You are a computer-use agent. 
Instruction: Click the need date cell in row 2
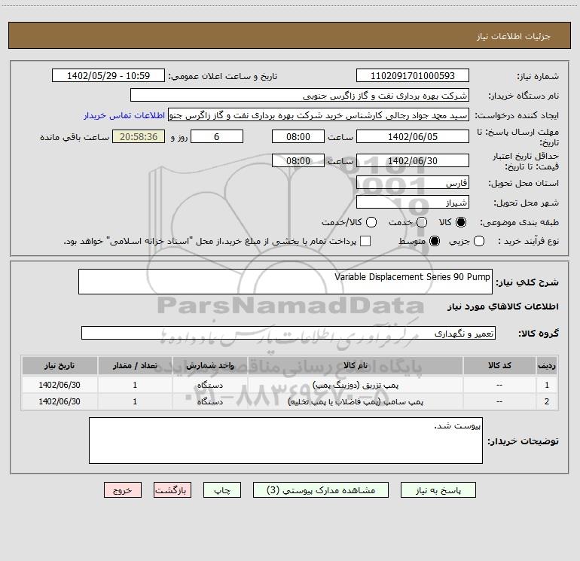(60, 401)
